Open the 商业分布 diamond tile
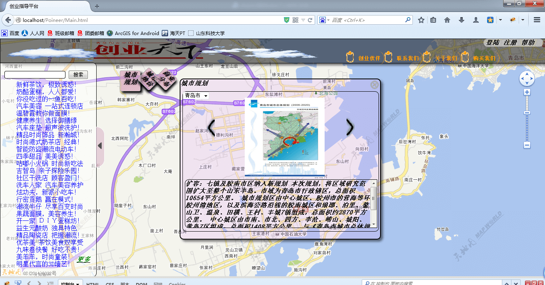 click(167, 79)
